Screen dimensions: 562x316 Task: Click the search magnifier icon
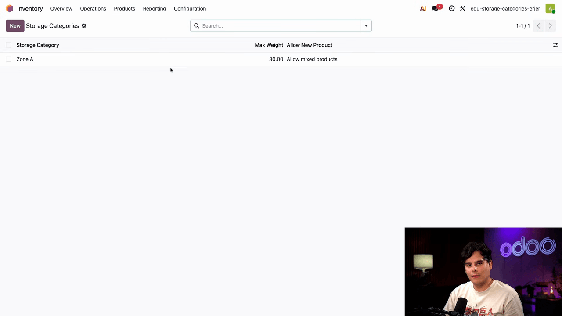[197, 26]
